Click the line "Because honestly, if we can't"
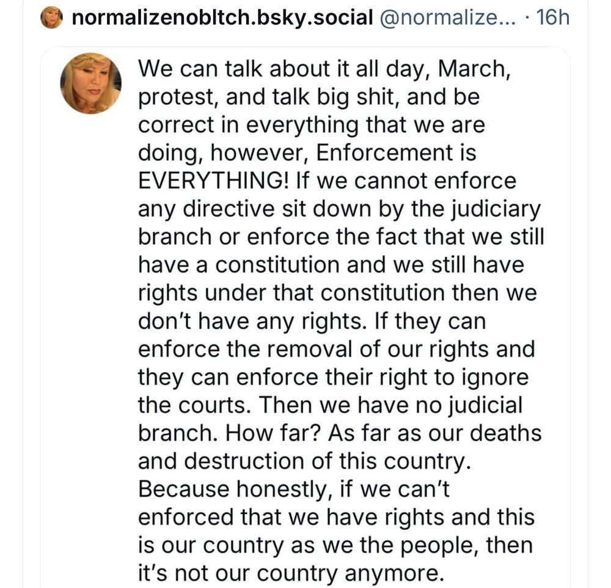611x588 pixels. 295,489
